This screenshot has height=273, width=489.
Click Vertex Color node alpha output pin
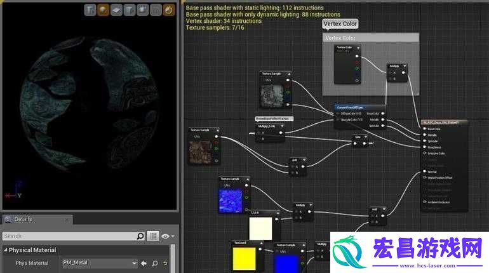(x=357, y=81)
